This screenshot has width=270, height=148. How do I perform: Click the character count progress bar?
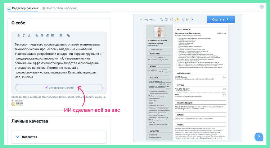pos(19,105)
